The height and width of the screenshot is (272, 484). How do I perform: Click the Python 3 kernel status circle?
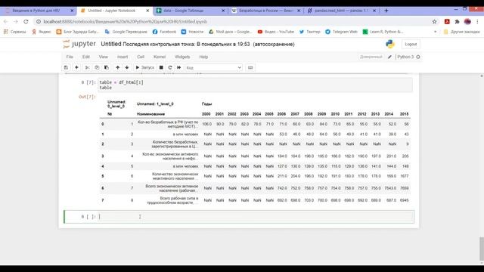click(x=418, y=57)
